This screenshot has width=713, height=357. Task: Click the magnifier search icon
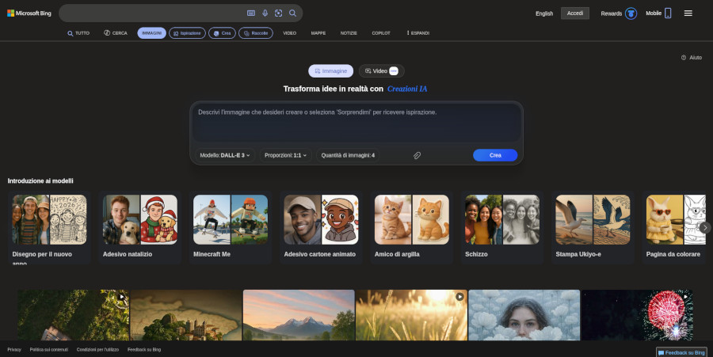click(292, 13)
